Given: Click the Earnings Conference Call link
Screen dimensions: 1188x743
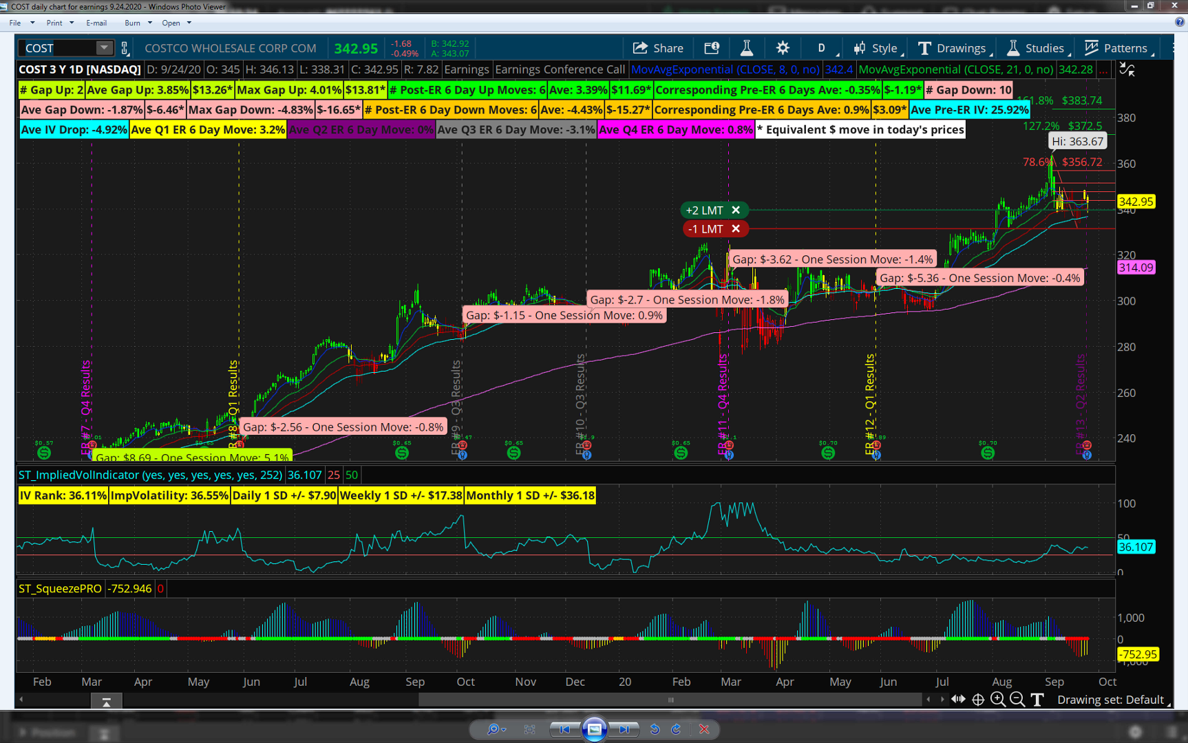Looking at the screenshot, I should point(561,69).
